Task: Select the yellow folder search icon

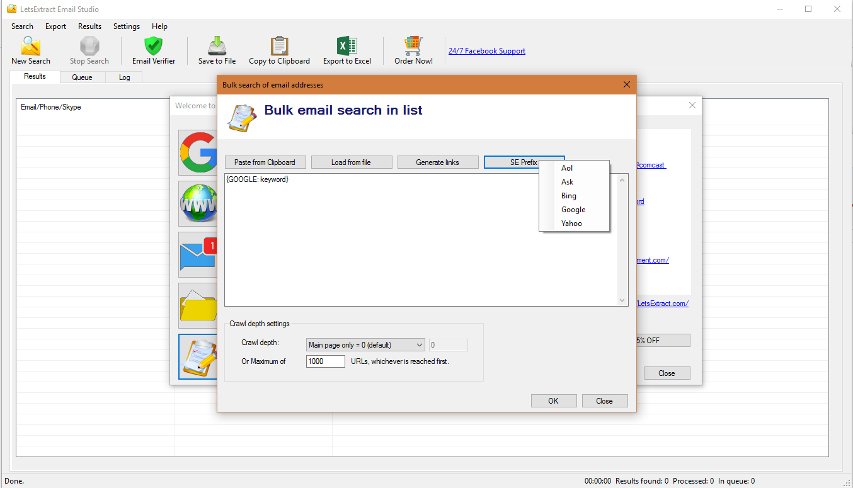Action: click(x=198, y=305)
